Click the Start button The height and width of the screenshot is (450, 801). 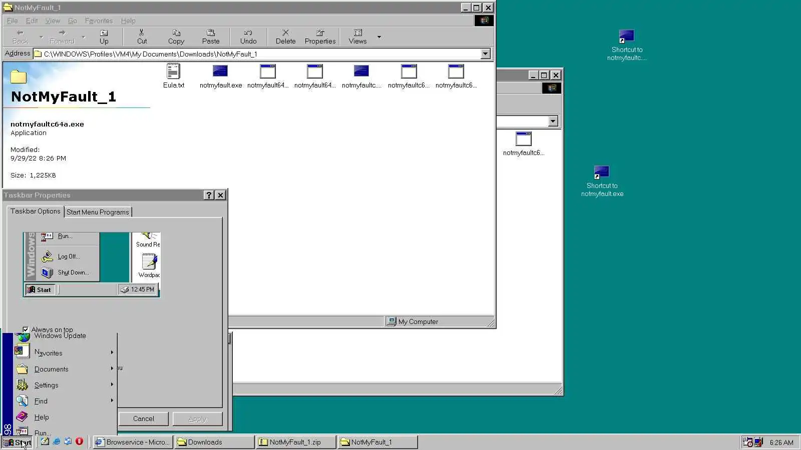[x=18, y=442]
